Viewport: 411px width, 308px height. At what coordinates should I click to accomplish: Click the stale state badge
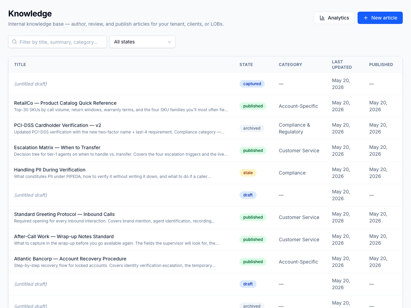click(x=248, y=173)
